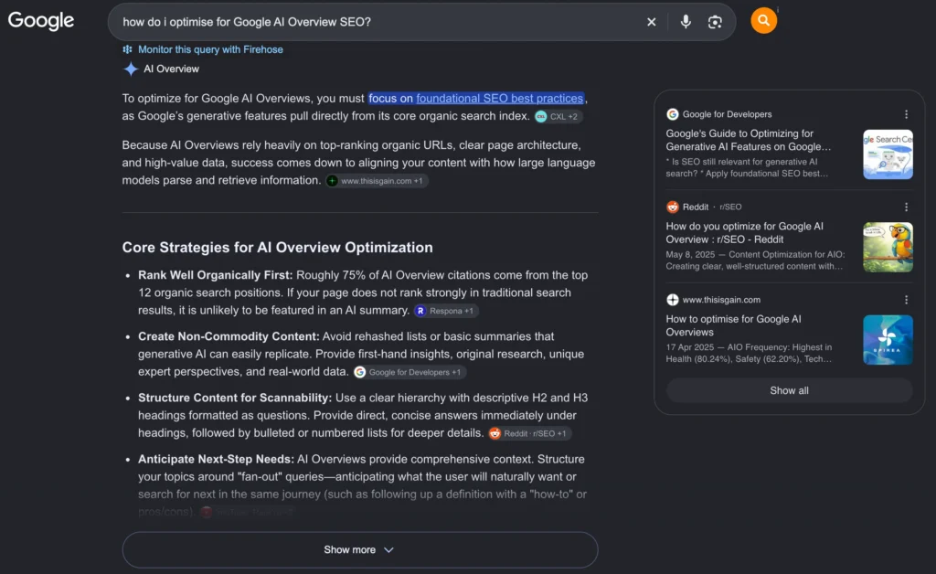Open options menu for Google for Developers card
Viewport: 936px width, 574px height.
click(x=906, y=114)
